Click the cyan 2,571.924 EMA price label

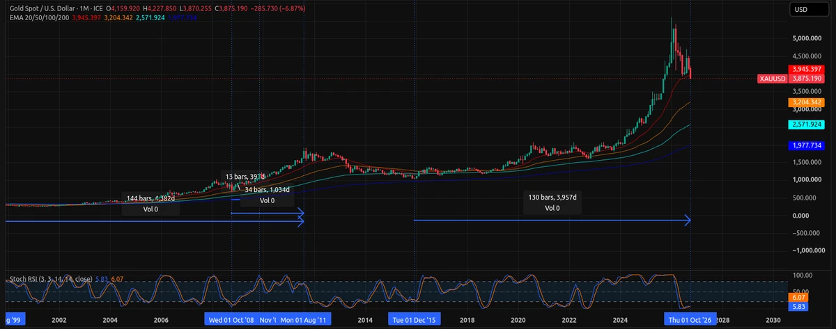pos(807,125)
